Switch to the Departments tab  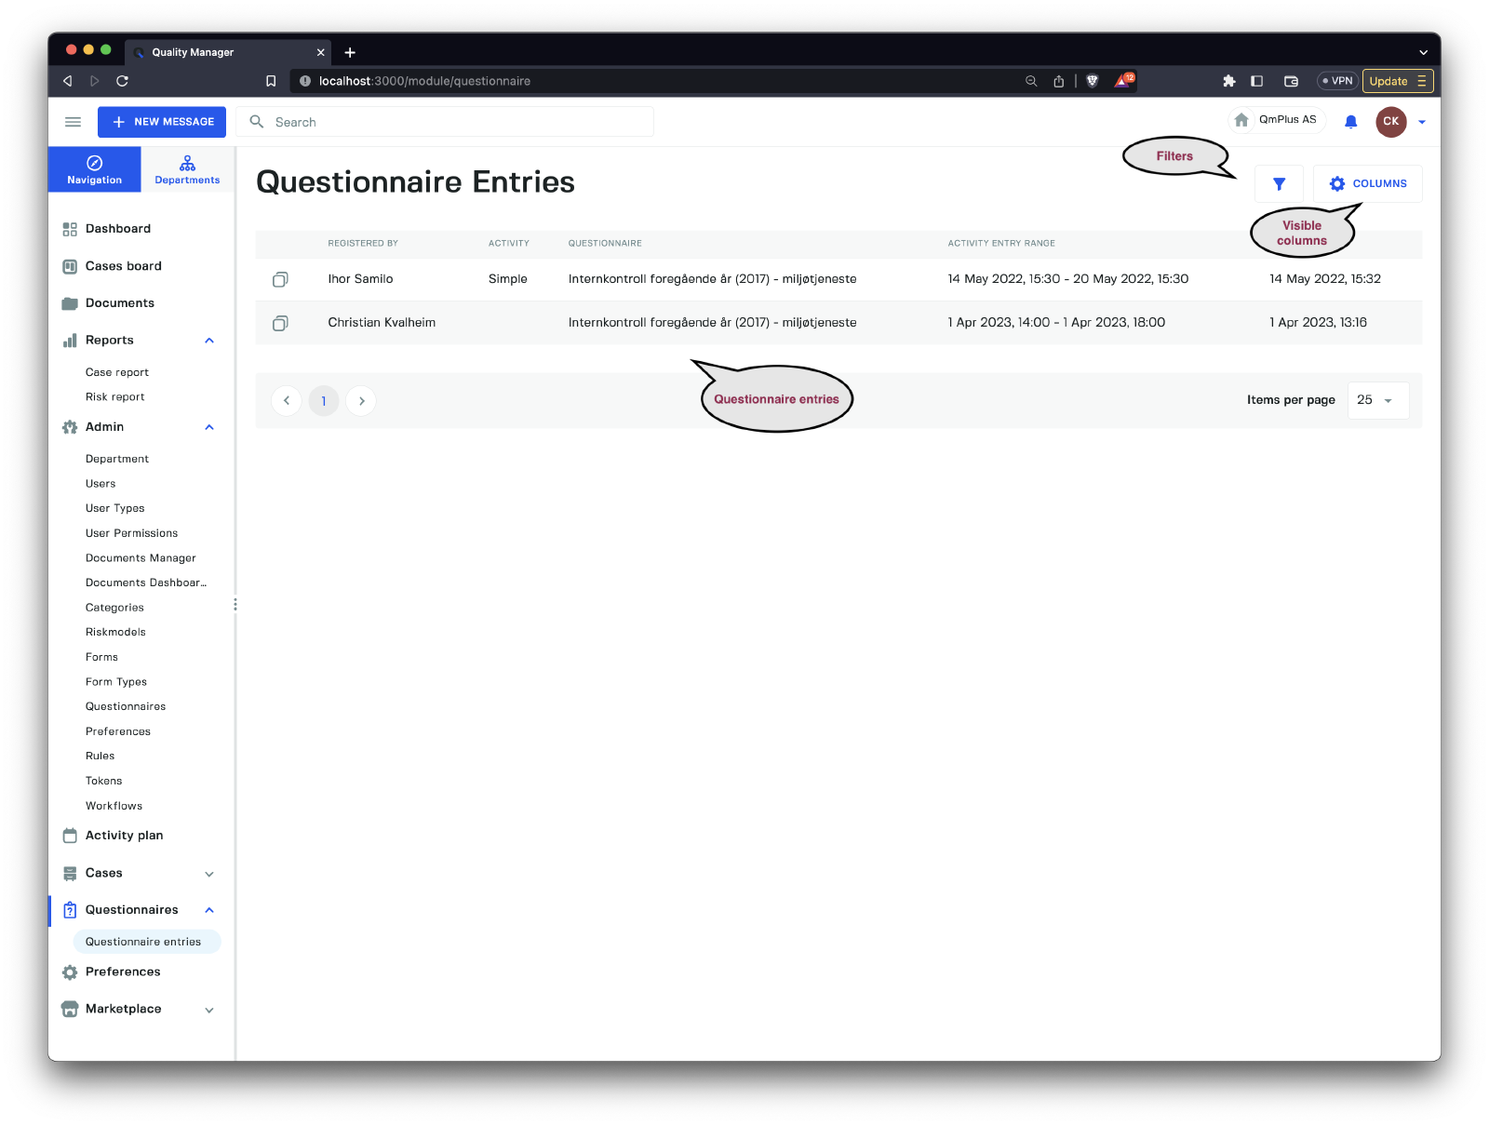point(187,169)
